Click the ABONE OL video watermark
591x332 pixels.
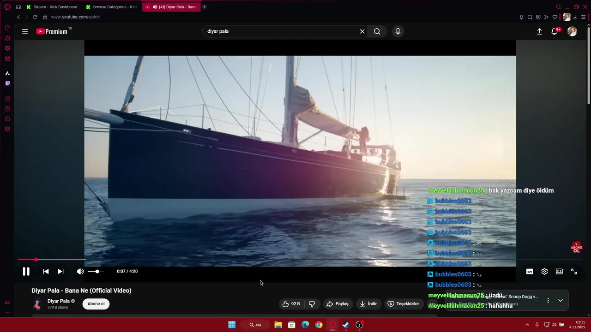click(576, 247)
